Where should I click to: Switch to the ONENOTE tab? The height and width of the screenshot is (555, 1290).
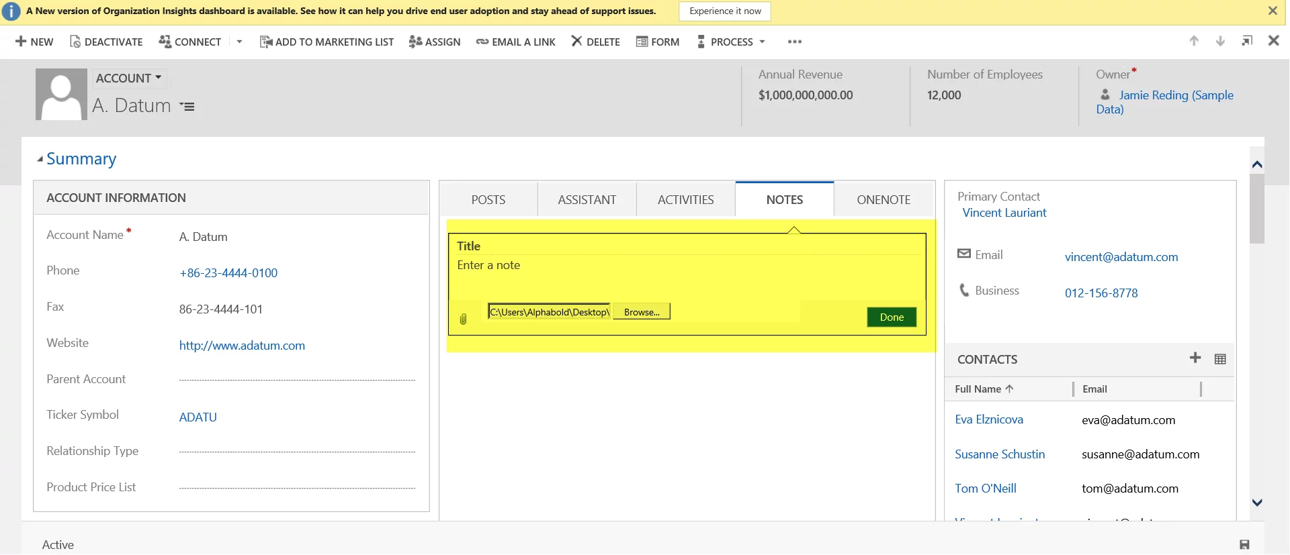point(884,199)
